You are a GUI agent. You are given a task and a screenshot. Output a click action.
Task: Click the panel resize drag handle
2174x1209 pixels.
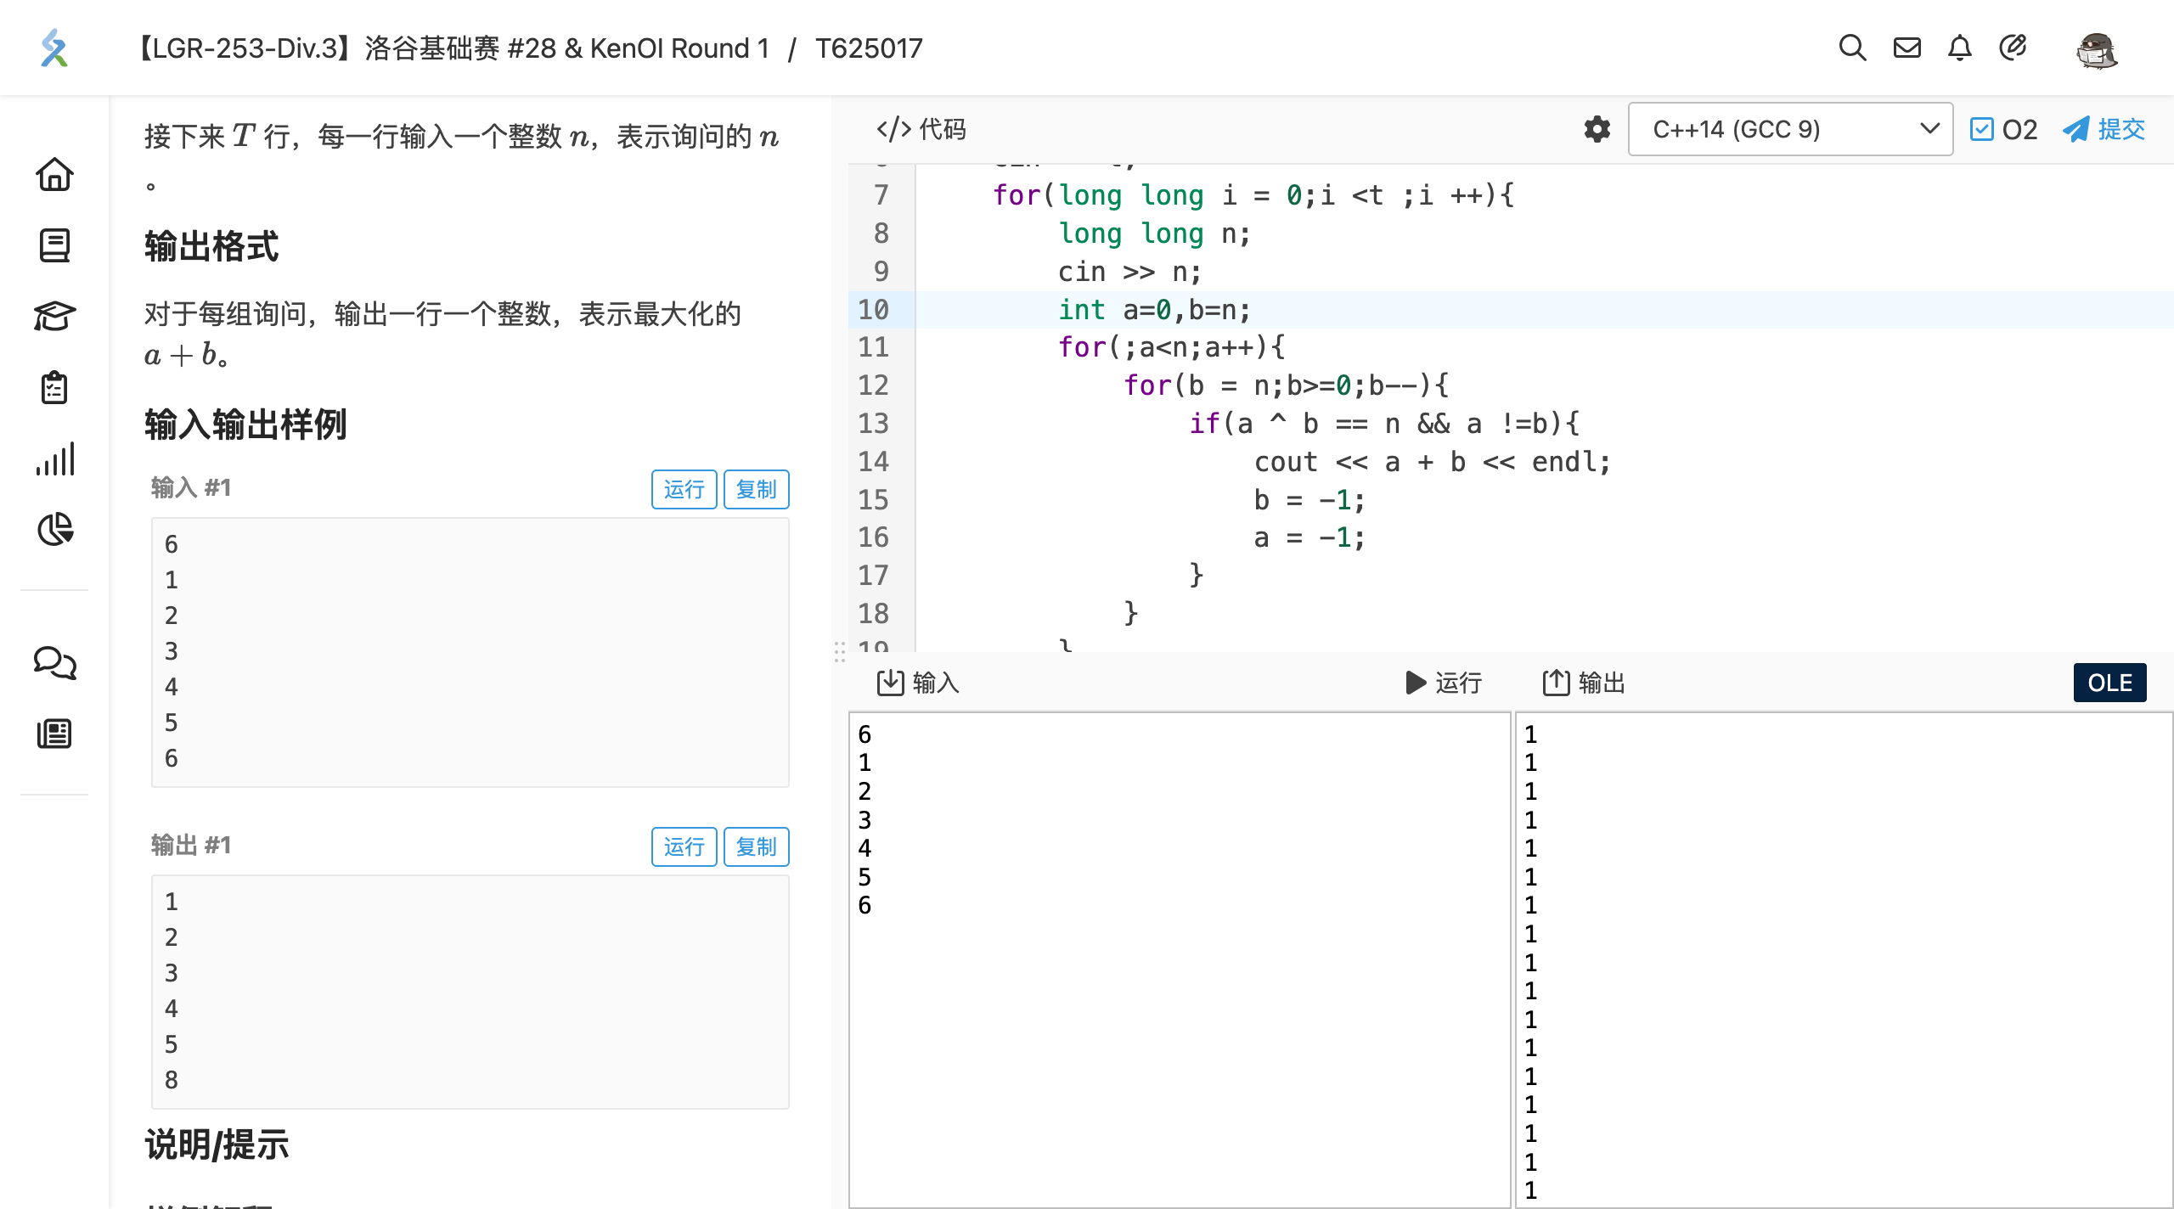pyautogui.click(x=839, y=652)
